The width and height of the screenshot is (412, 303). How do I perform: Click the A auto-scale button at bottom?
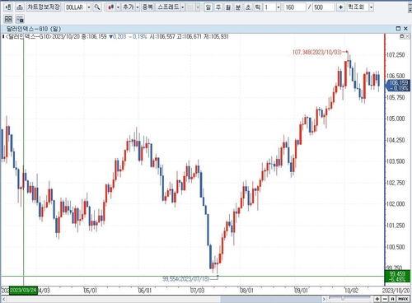(x=393, y=299)
